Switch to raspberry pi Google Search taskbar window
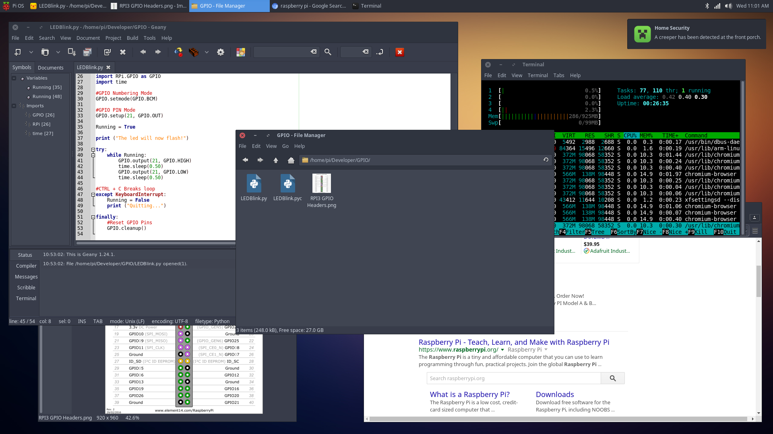This screenshot has height=434, width=773. pos(309,6)
